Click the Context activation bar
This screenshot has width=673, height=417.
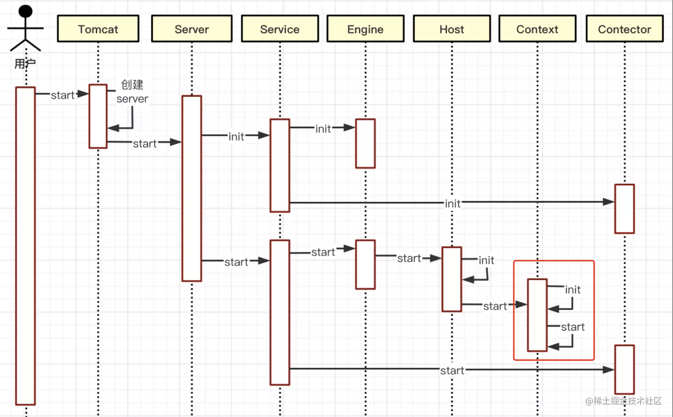(x=537, y=315)
